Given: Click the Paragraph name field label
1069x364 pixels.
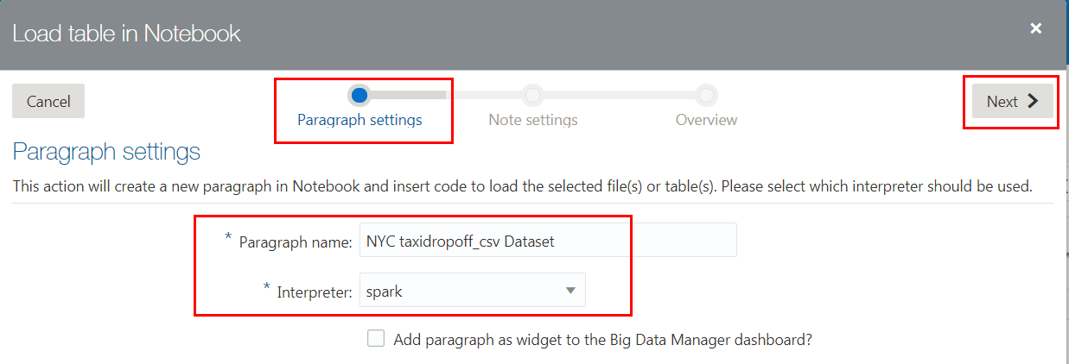Looking at the screenshot, I should [x=296, y=242].
